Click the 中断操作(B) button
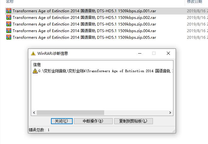 93,121
